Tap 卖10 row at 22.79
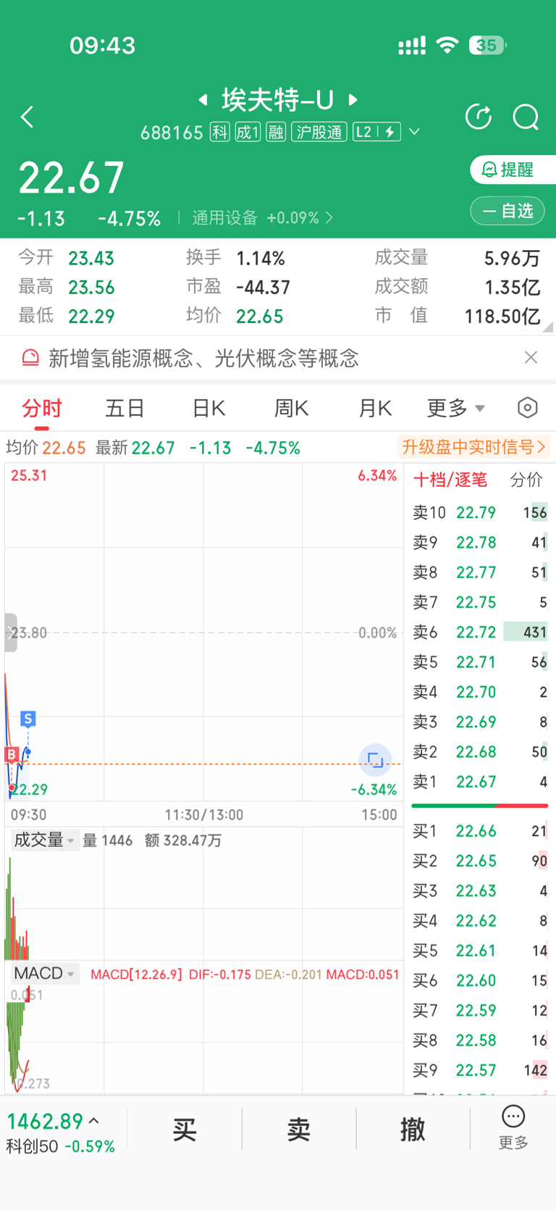556x1210 pixels. [x=479, y=512]
